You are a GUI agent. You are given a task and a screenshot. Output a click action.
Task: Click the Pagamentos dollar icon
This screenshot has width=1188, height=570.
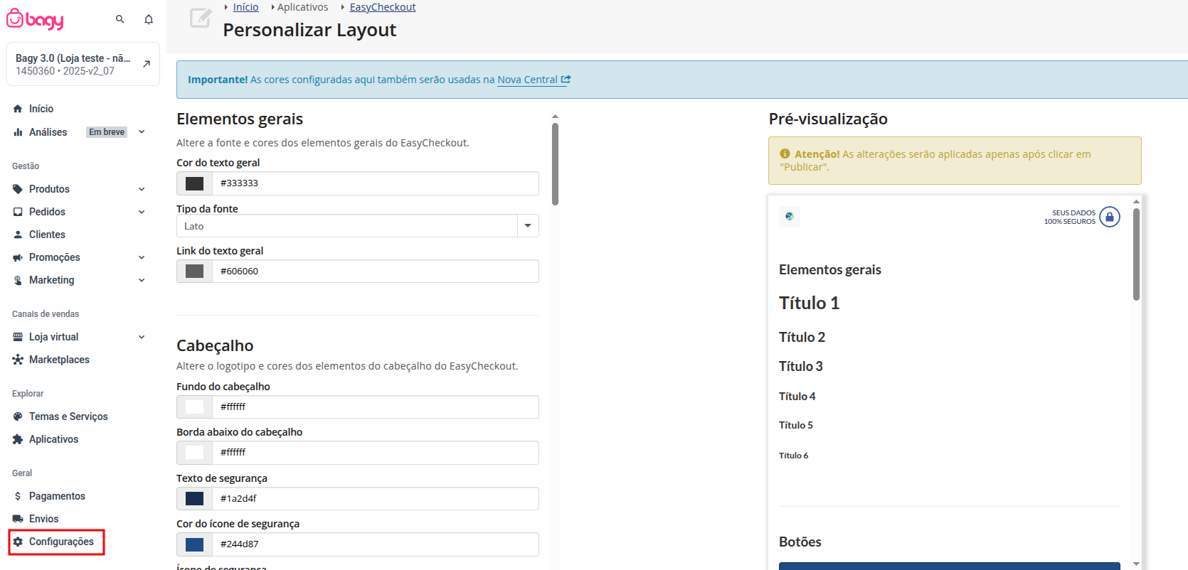(x=18, y=496)
